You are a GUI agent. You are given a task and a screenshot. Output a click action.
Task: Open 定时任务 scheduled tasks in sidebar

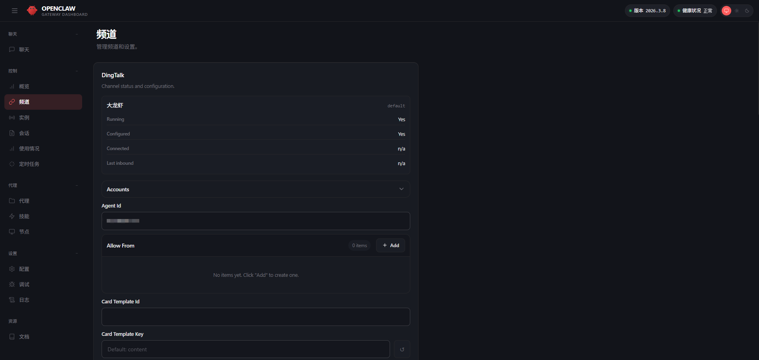coord(43,164)
